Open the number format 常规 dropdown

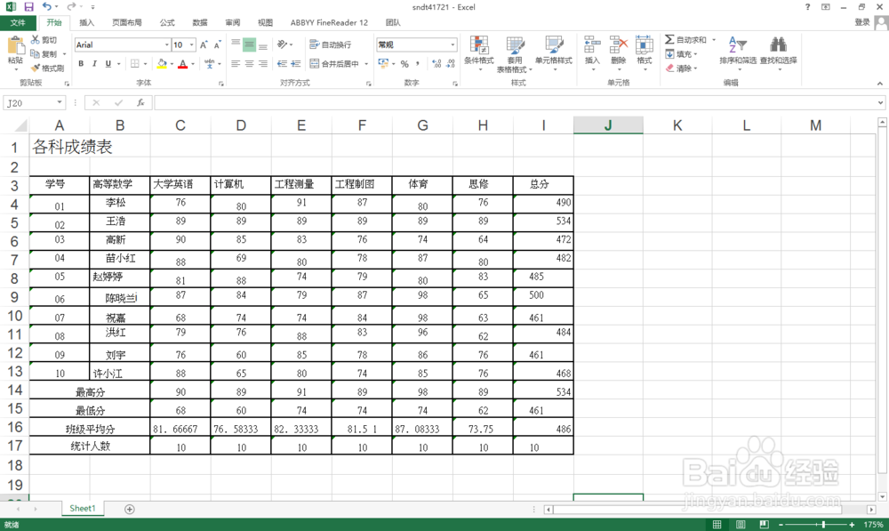(x=452, y=44)
